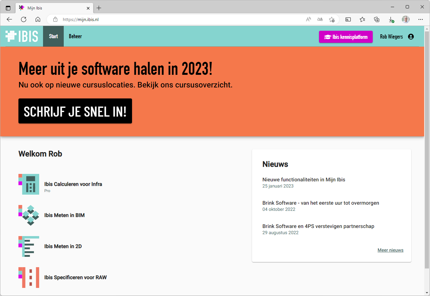Click the IBIS logo in header

[22, 36]
